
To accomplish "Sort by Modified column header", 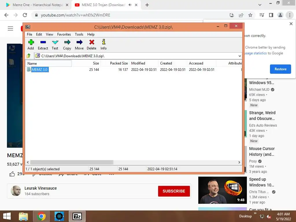I will click(144, 63).
